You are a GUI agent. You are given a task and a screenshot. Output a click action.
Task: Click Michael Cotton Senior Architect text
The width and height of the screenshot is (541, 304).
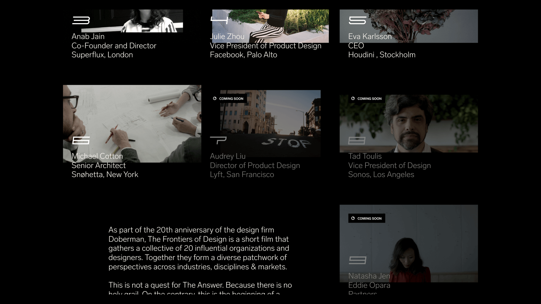(99, 166)
